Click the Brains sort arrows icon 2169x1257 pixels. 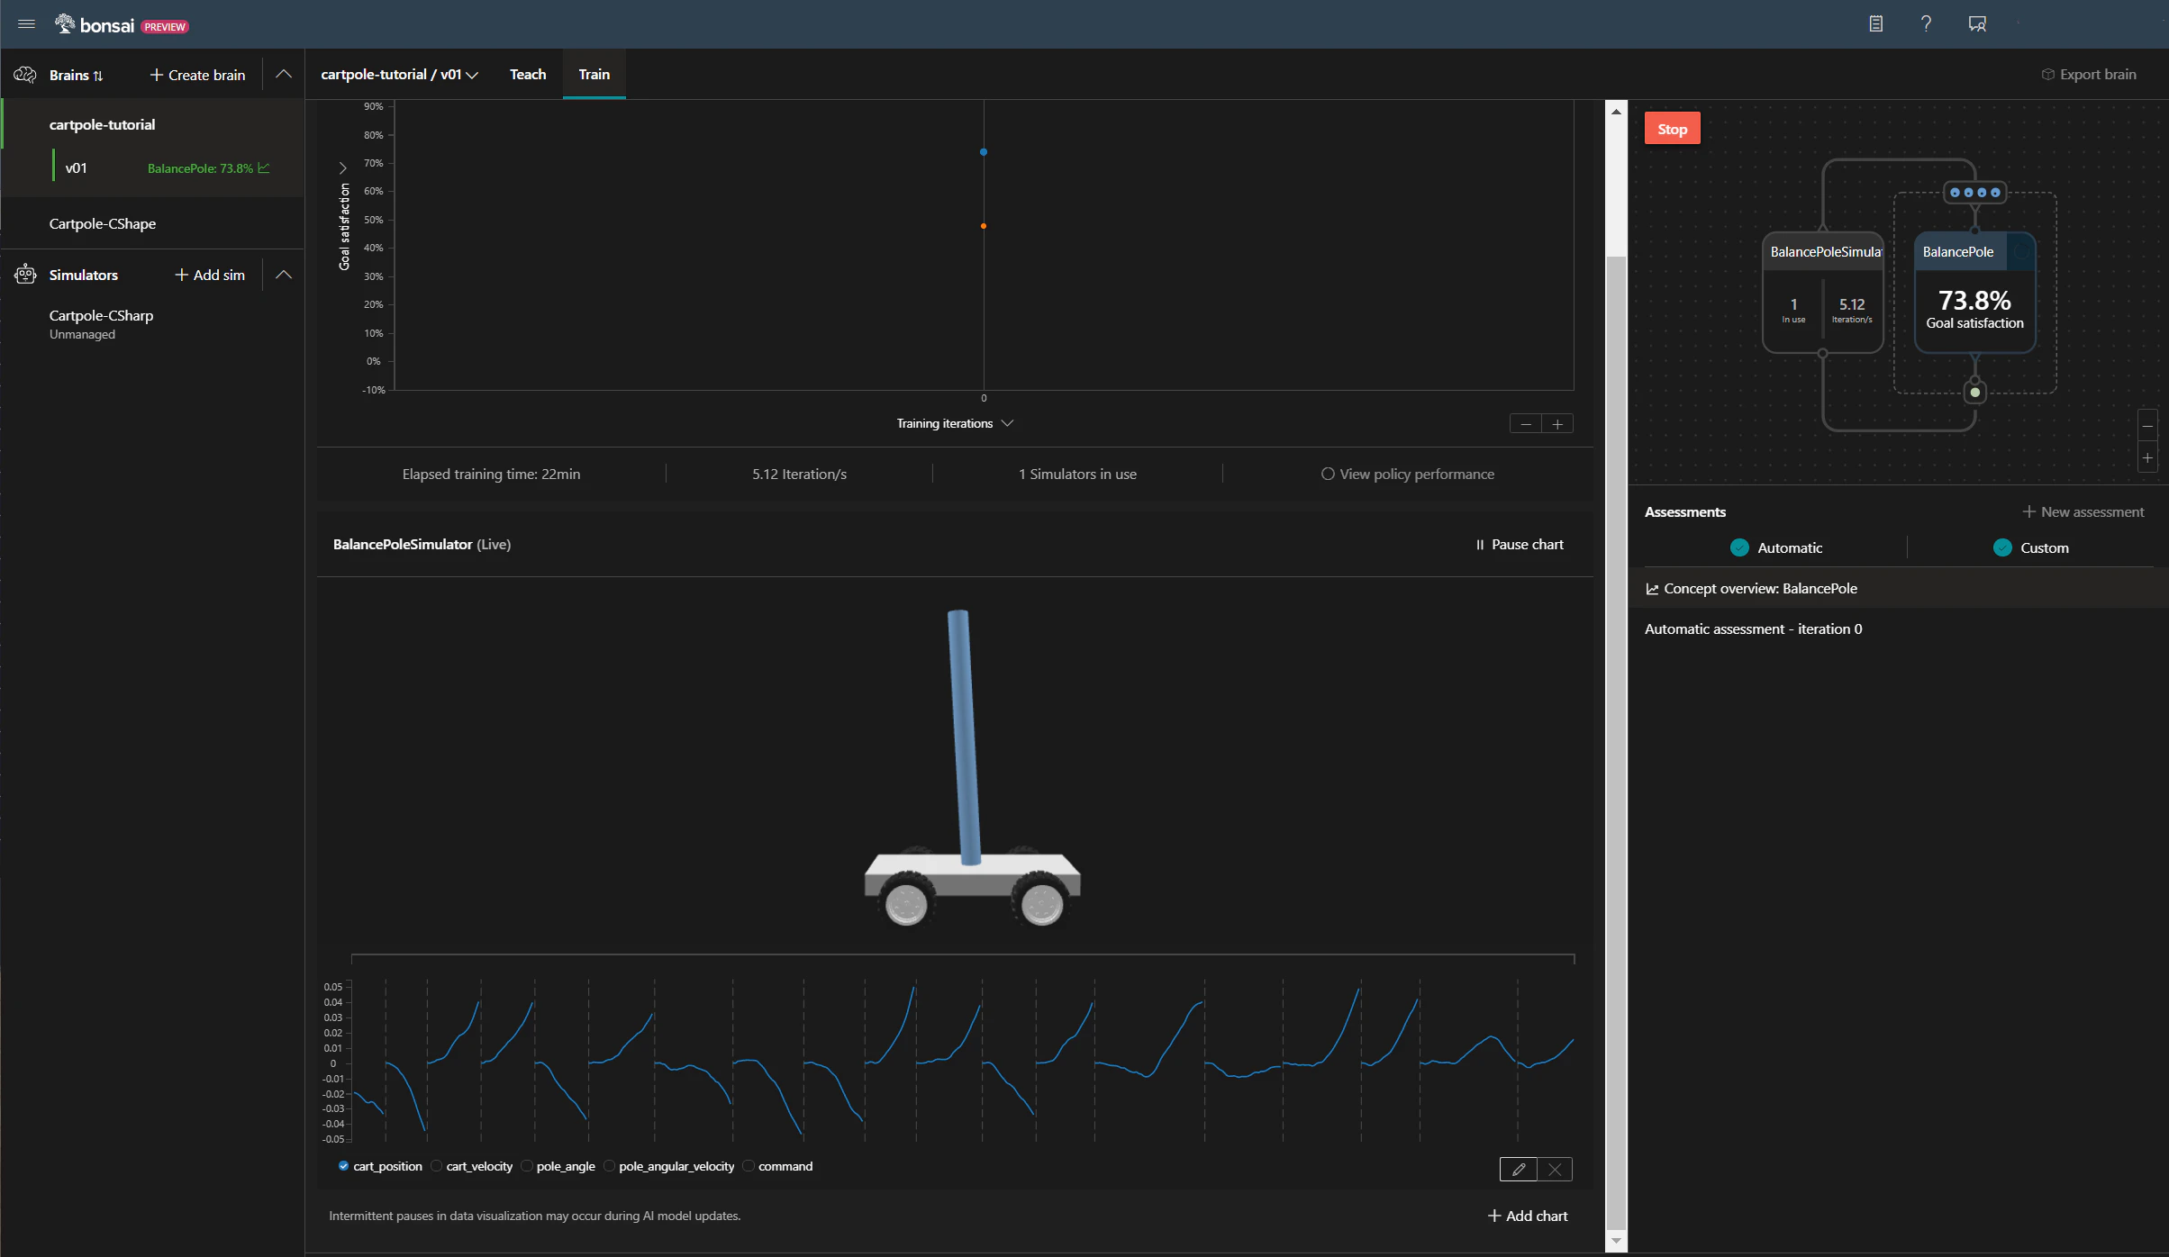(98, 76)
